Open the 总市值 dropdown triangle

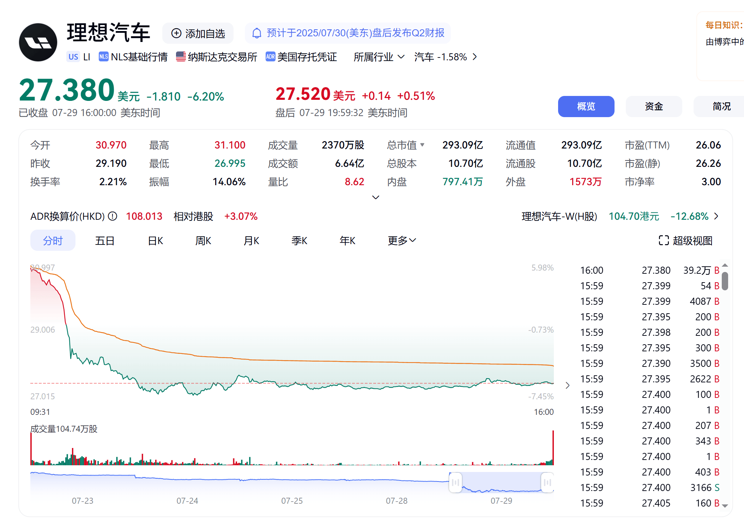(x=422, y=145)
